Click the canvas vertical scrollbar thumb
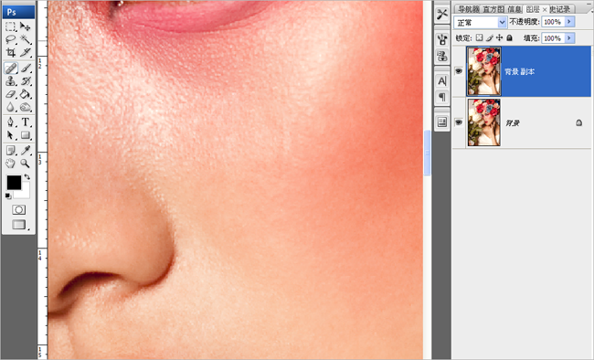 [428, 153]
